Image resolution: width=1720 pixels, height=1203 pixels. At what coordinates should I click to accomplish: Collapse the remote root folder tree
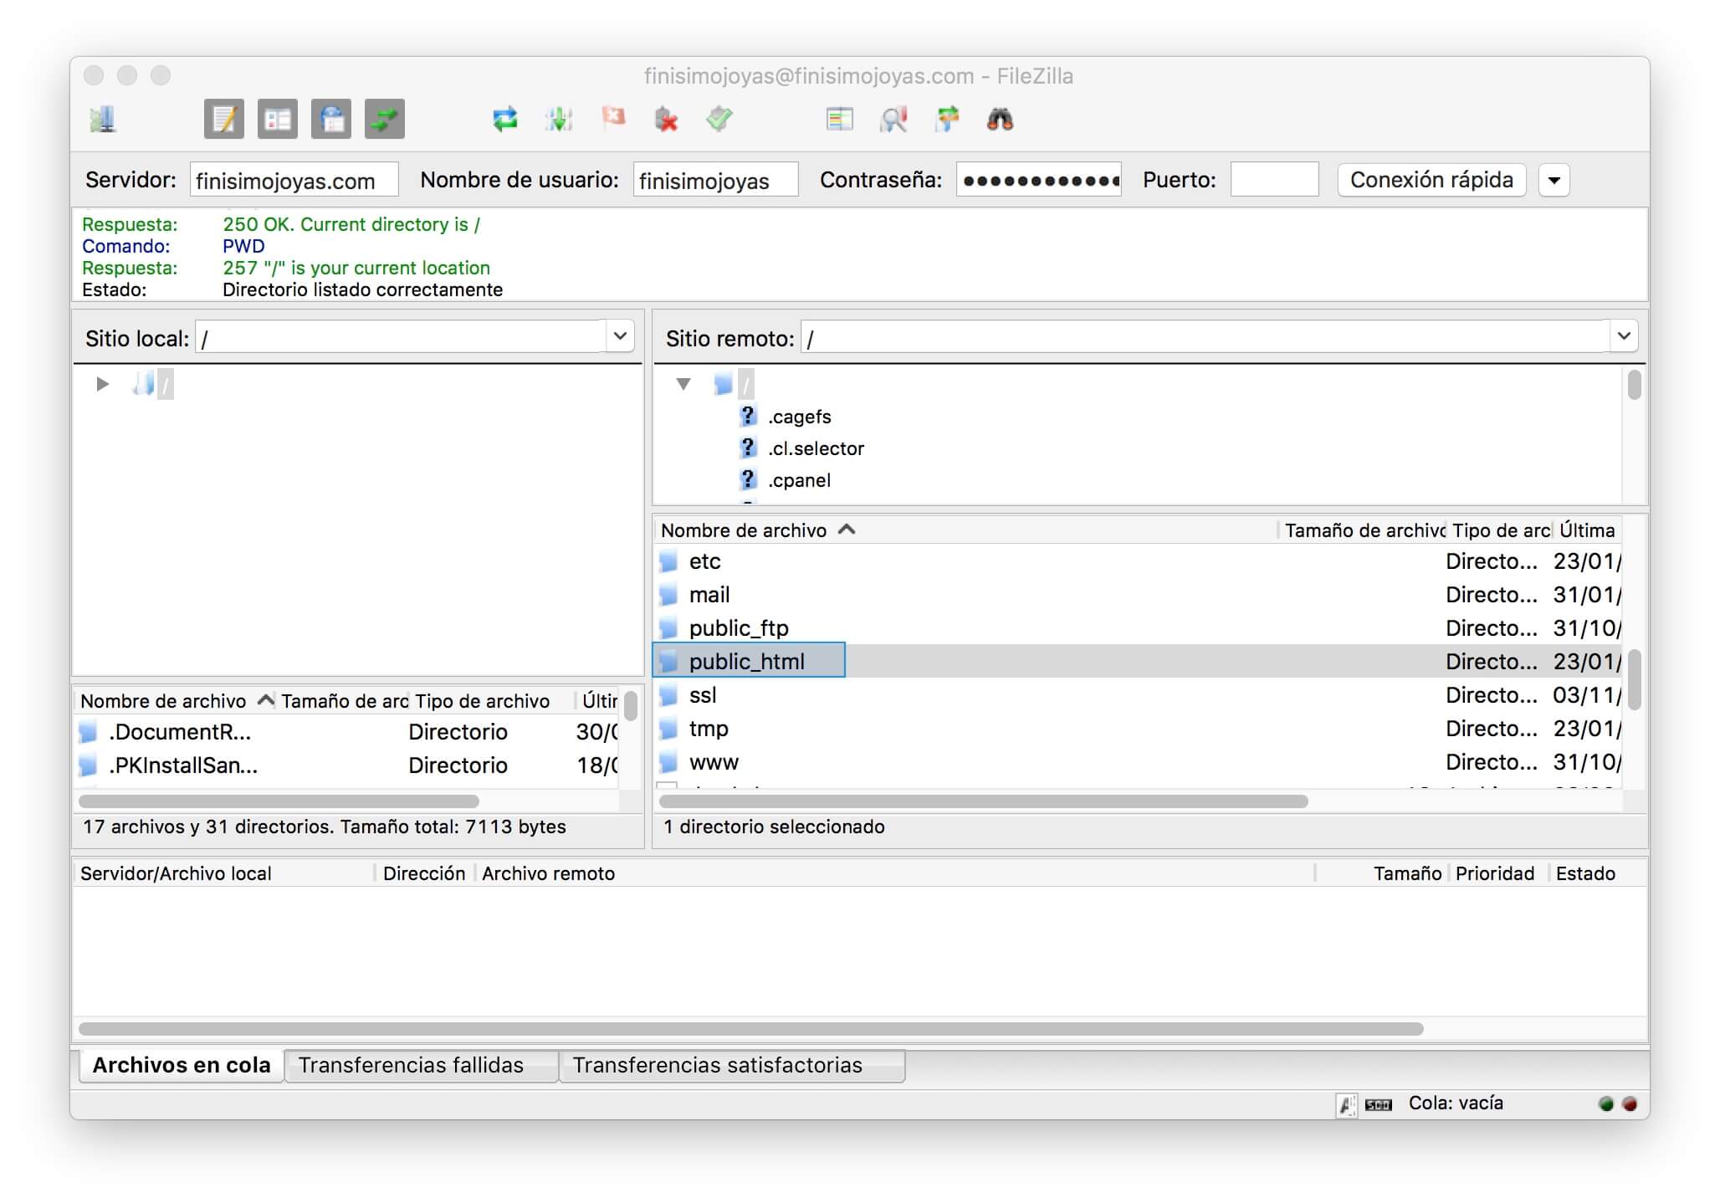[683, 384]
